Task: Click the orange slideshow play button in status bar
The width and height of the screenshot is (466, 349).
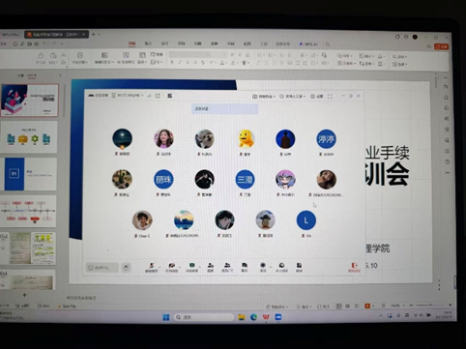Action: [367, 305]
